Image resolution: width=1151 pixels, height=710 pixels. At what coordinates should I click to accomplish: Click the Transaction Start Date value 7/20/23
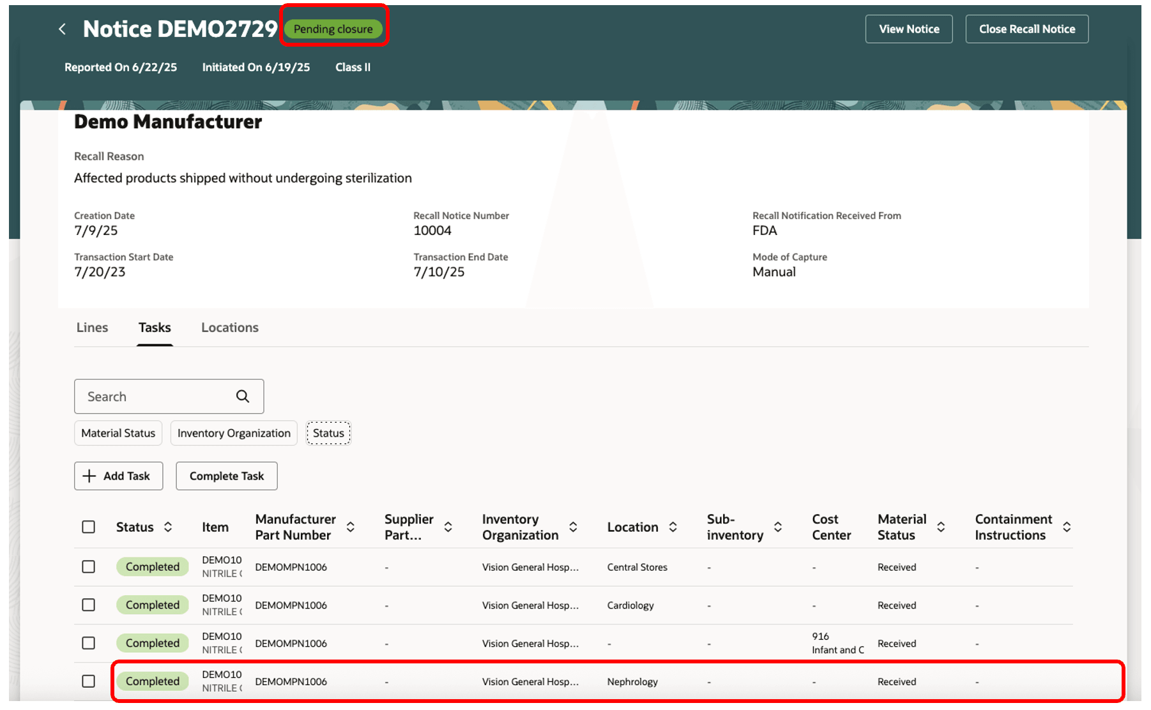pyautogui.click(x=100, y=272)
